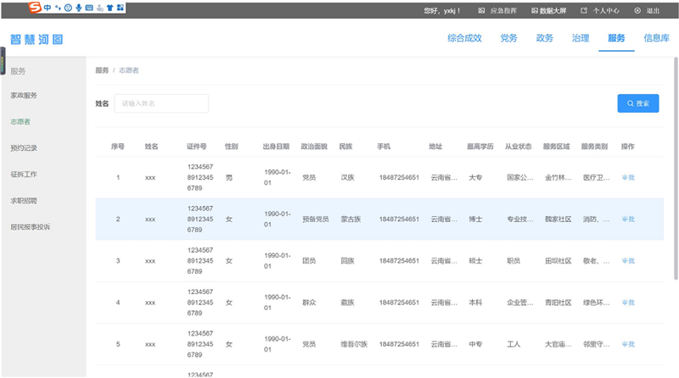This screenshot has width=679, height=378.
Task: Click 审批 for row 2
Action: click(x=628, y=220)
